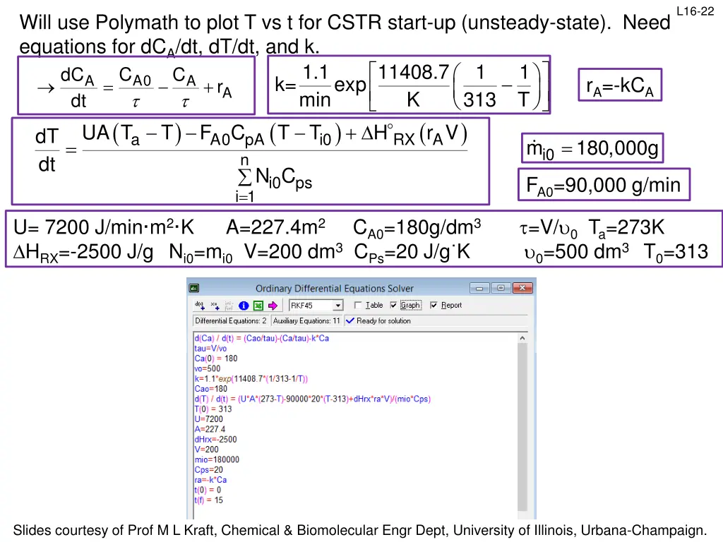The height and width of the screenshot is (542, 723).
Task: Uncheck the Report checkbox
Action: point(434,305)
